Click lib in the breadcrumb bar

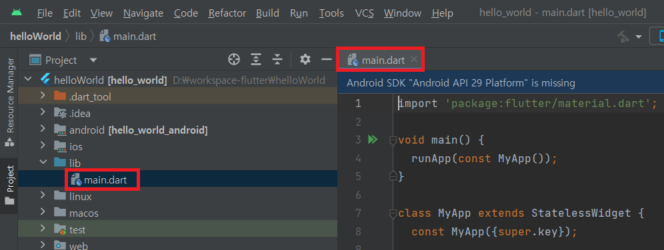(x=81, y=37)
